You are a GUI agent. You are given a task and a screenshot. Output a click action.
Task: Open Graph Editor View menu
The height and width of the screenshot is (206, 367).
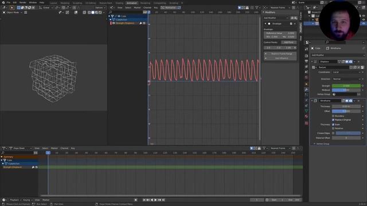120,7
